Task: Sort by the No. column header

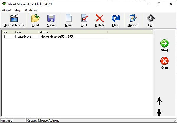Action: pos(7,32)
